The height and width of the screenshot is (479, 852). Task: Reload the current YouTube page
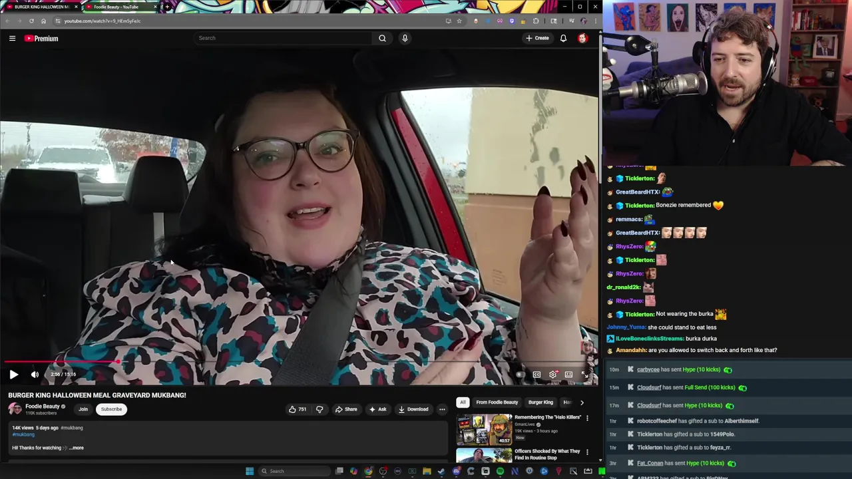tap(31, 21)
